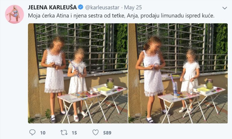This screenshot has width=232, height=139.
Task: Click the JELENA KARLEUŠA display name
Action: (x=52, y=8)
